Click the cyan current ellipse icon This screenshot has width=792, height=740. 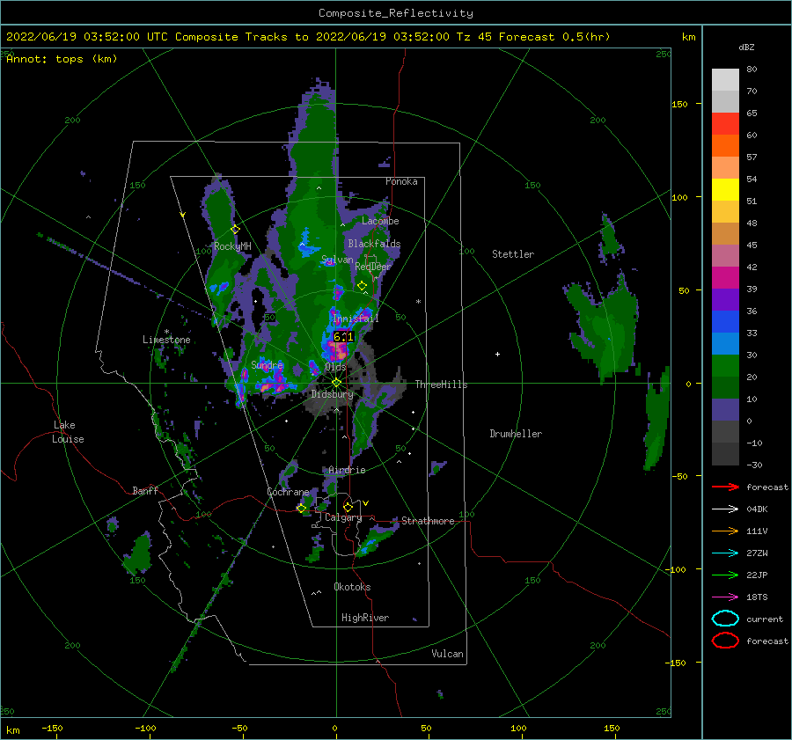click(x=725, y=619)
